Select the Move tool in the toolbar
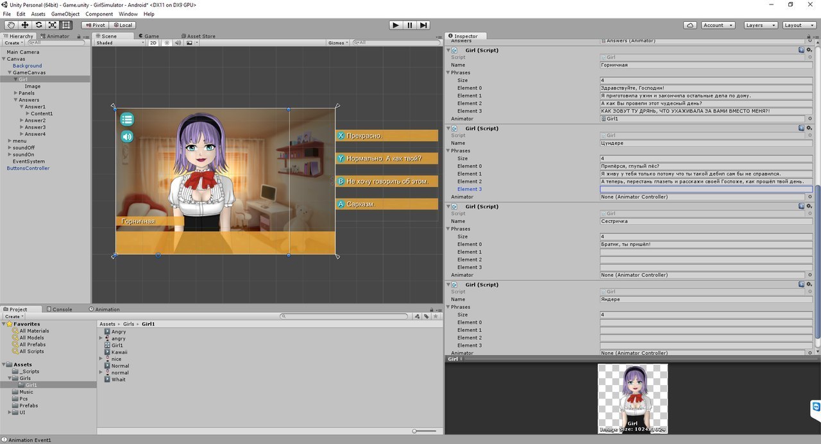Viewport: 821px width, 444px height. pyautogui.click(x=25, y=25)
